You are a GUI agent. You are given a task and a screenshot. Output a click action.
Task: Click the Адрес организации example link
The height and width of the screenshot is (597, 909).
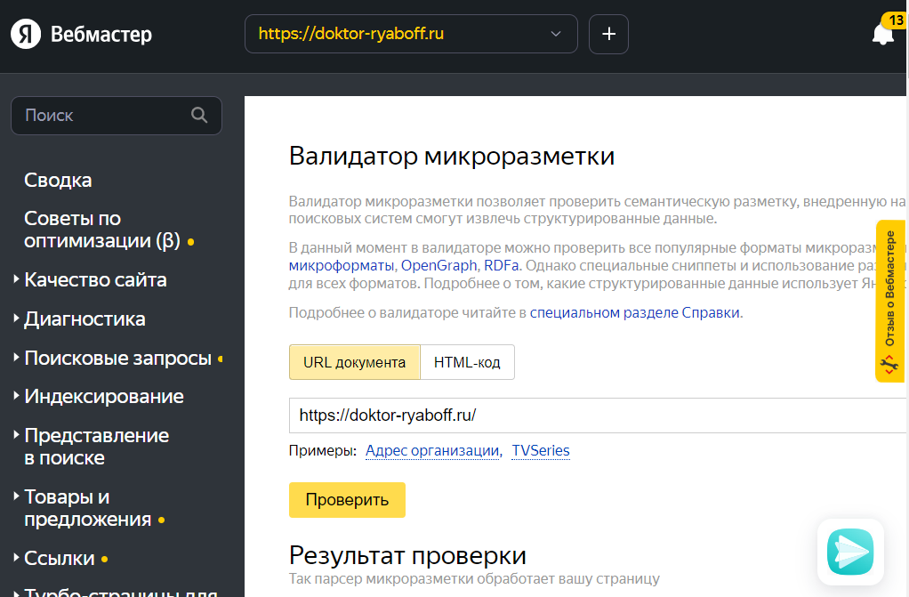(x=432, y=451)
